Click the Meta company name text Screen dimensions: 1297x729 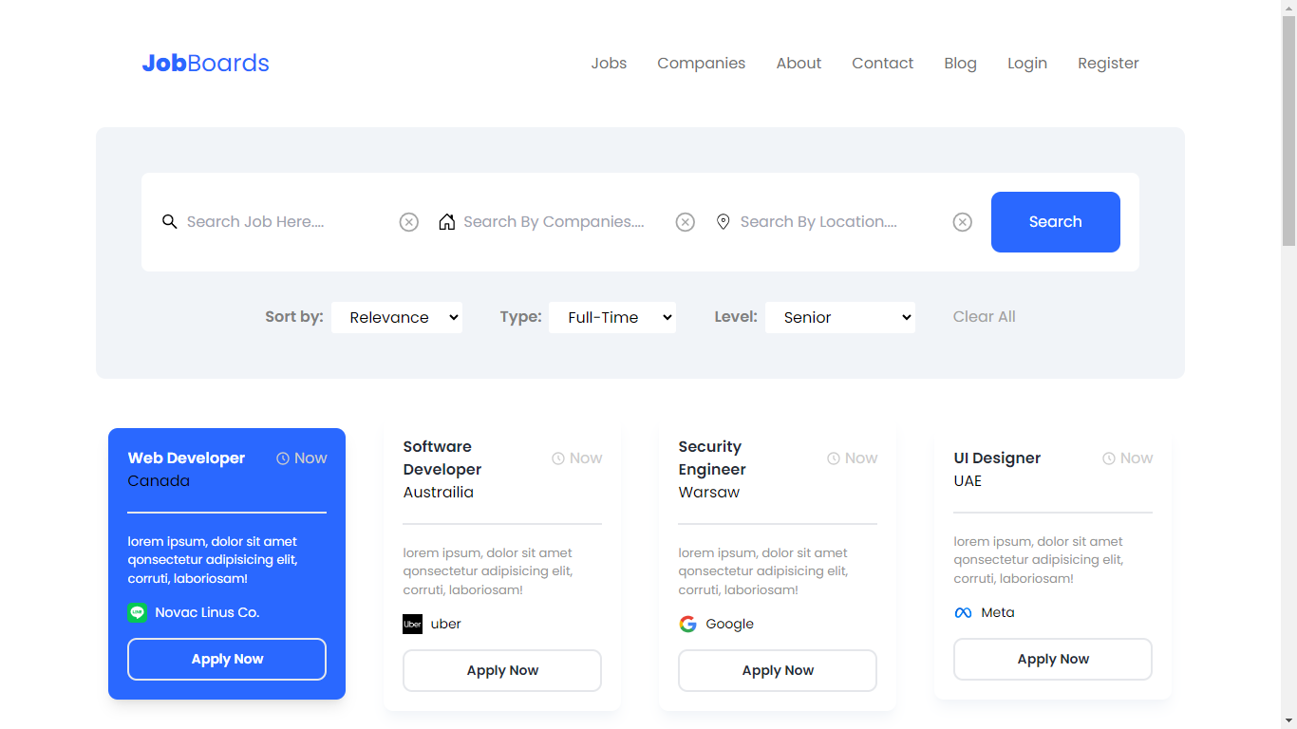(x=998, y=613)
